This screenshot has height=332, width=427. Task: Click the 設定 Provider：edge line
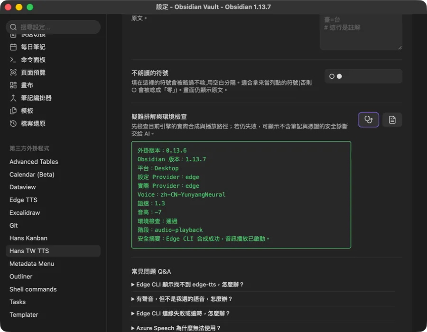168,177
